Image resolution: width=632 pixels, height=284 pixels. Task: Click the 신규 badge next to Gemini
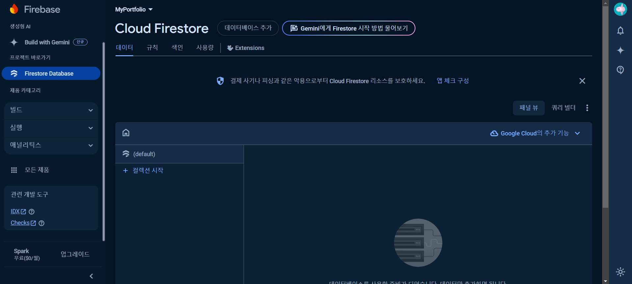[80, 42]
